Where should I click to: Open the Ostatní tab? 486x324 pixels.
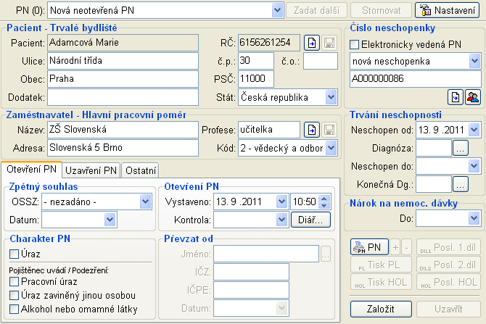[140, 170]
